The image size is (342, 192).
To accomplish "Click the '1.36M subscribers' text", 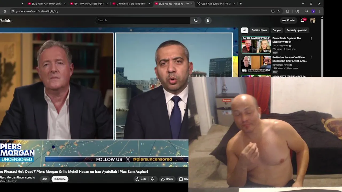I will 9,181.
